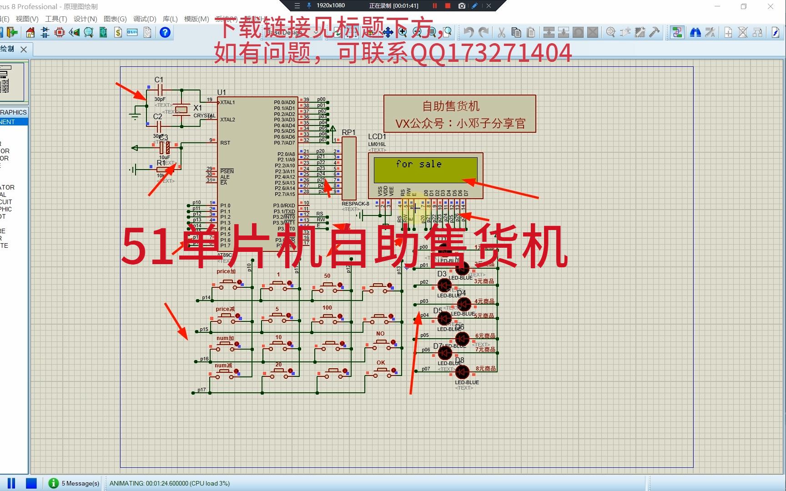Take a screenshot with recorder camera icon

coord(462,6)
